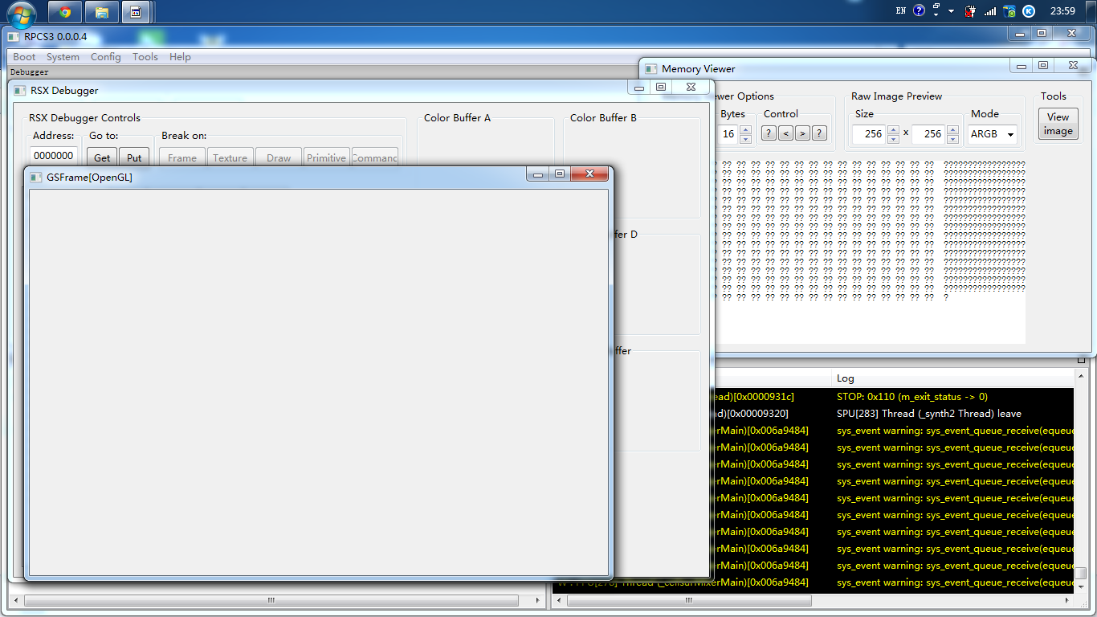Viewport: 1097px width, 617px height.
Task: Decrease the first Size value with down arrow
Action: 893,139
